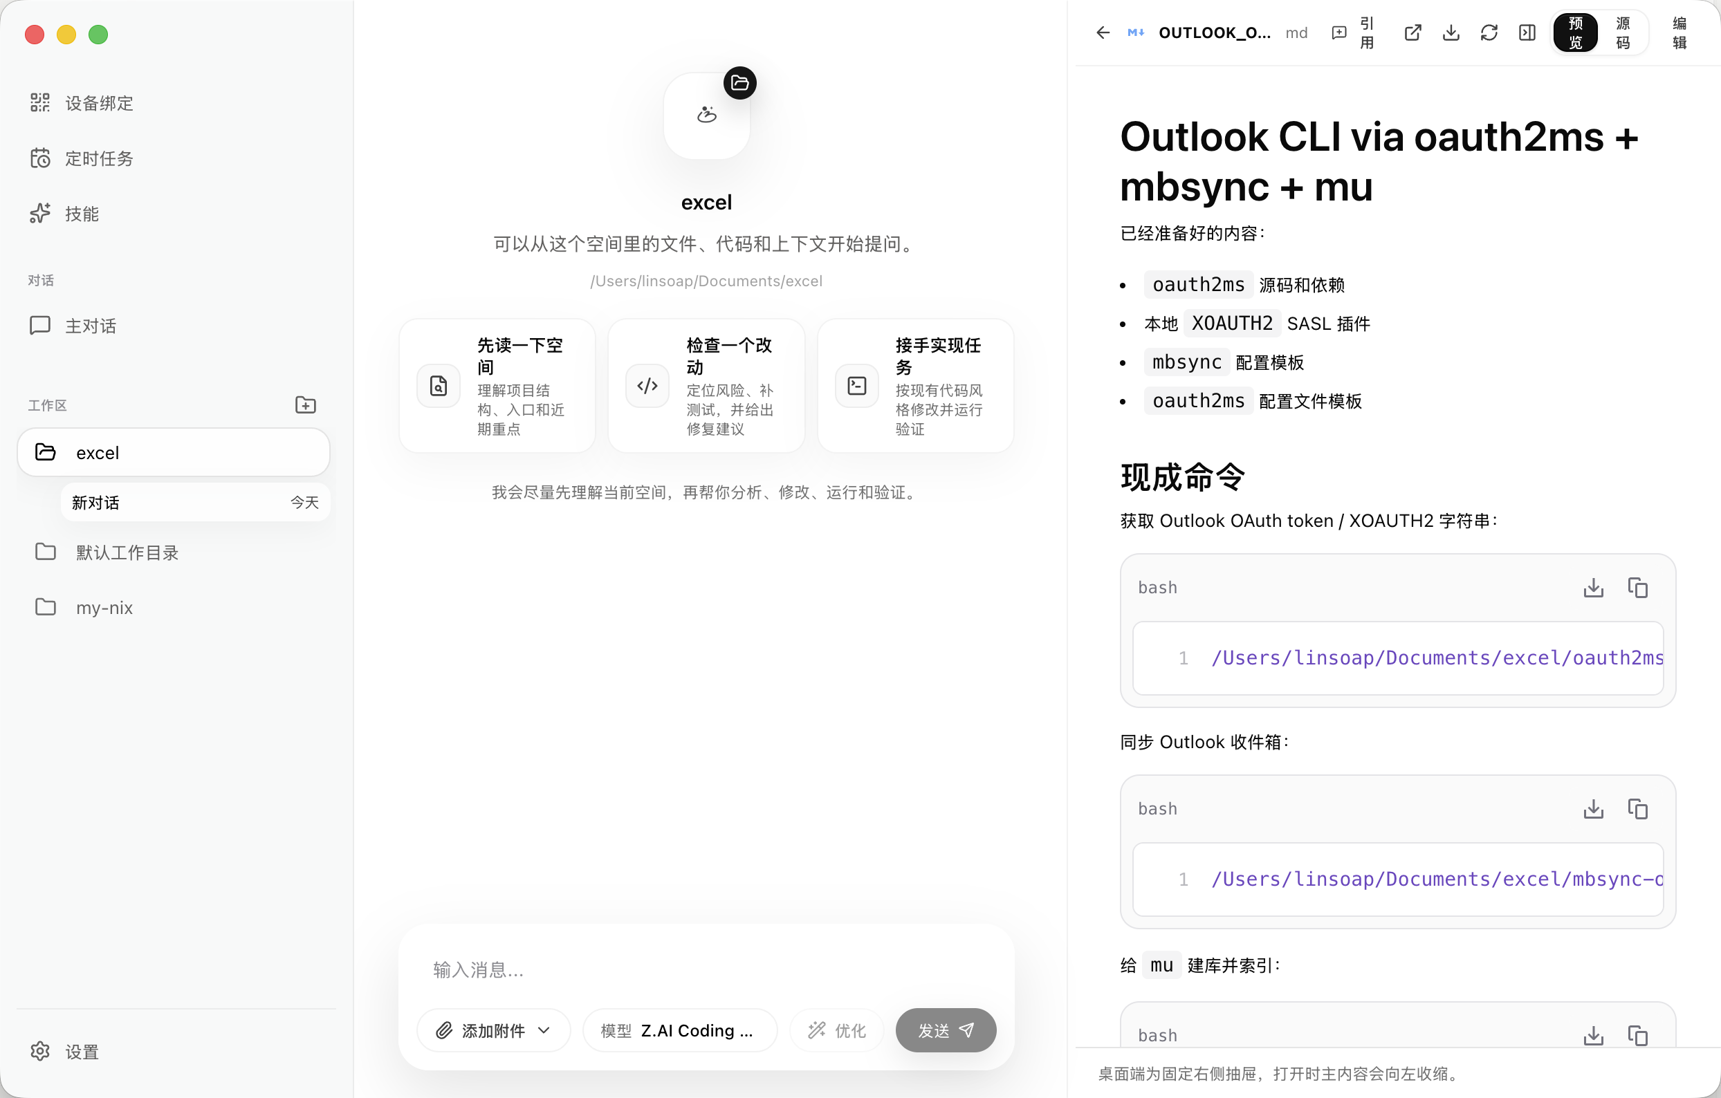Open the 新对话 conversation from today
Viewport: 1721px width, 1098px height.
tap(195, 502)
